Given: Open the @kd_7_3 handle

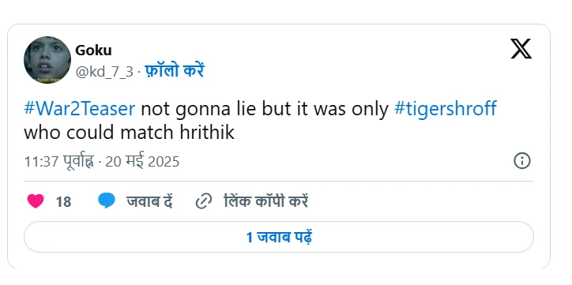Looking at the screenshot, I should coord(104,71).
